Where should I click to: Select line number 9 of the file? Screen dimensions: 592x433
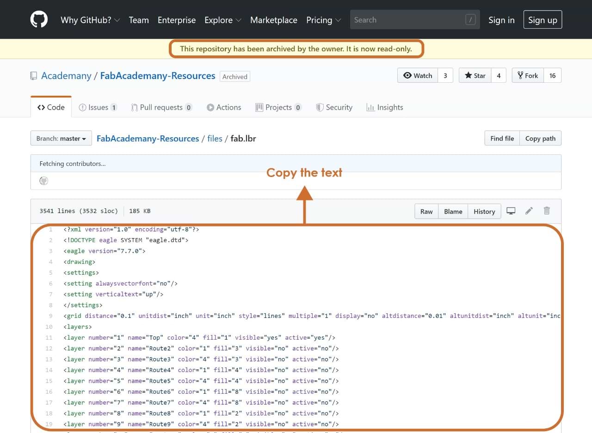pos(51,316)
